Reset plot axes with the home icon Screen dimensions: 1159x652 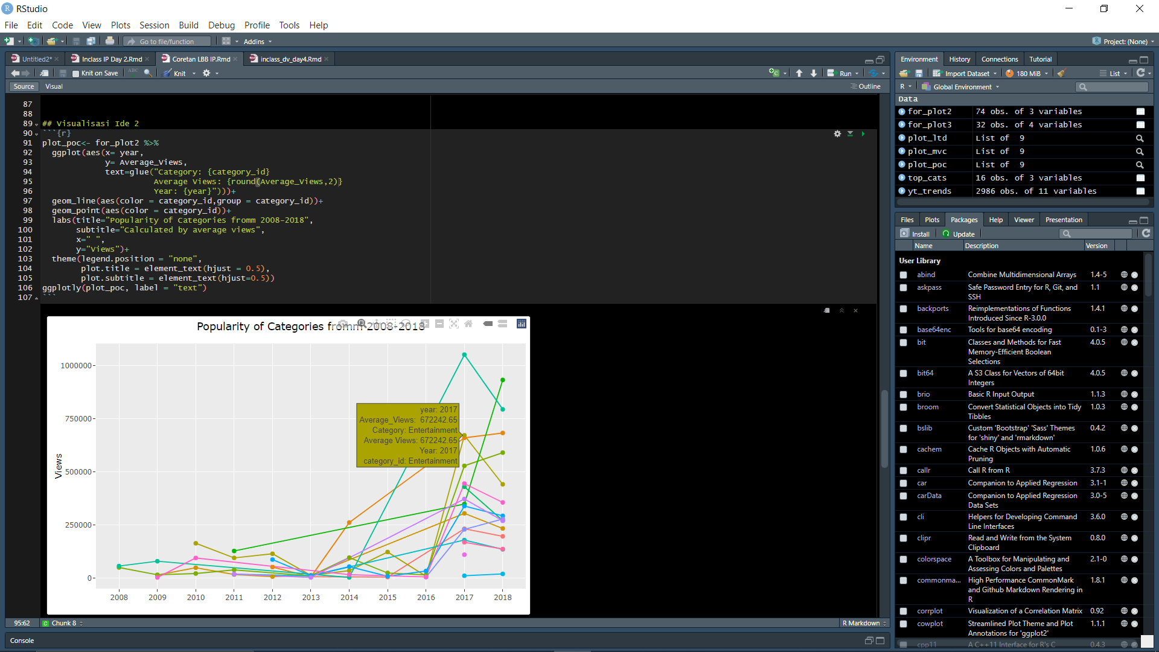click(468, 324)
